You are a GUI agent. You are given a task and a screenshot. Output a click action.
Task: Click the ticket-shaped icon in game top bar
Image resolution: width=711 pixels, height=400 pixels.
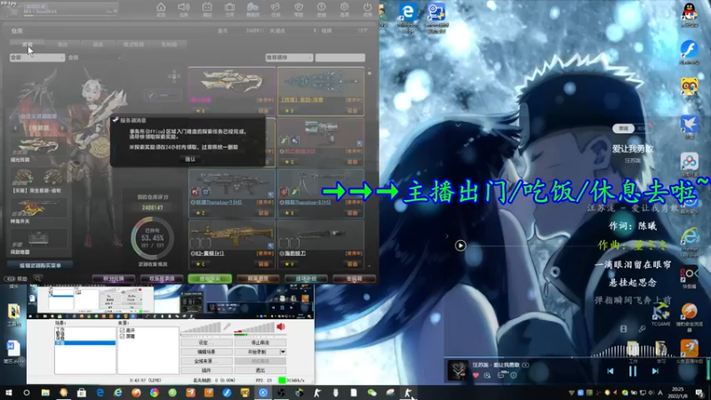point(276,7)
